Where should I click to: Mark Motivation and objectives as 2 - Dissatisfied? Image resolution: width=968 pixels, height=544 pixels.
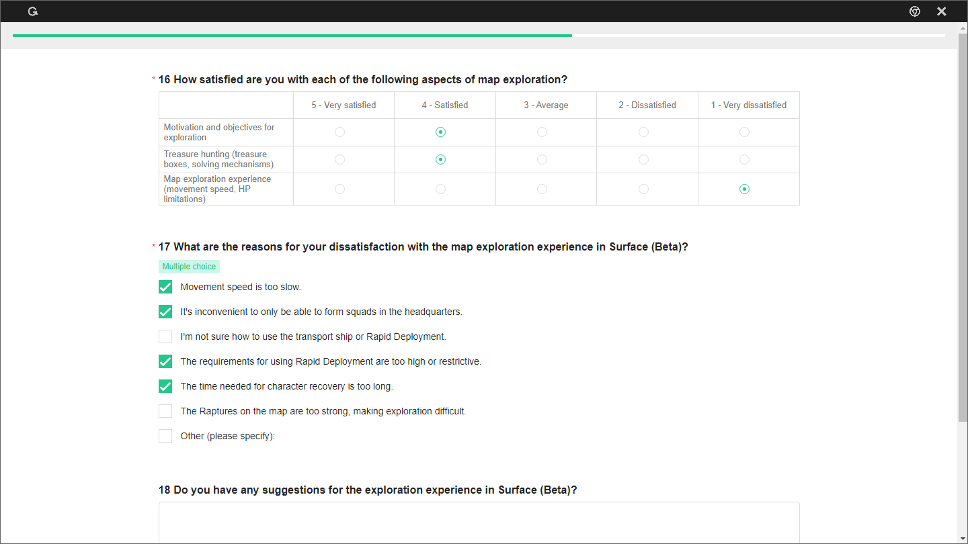click(643, 132)
